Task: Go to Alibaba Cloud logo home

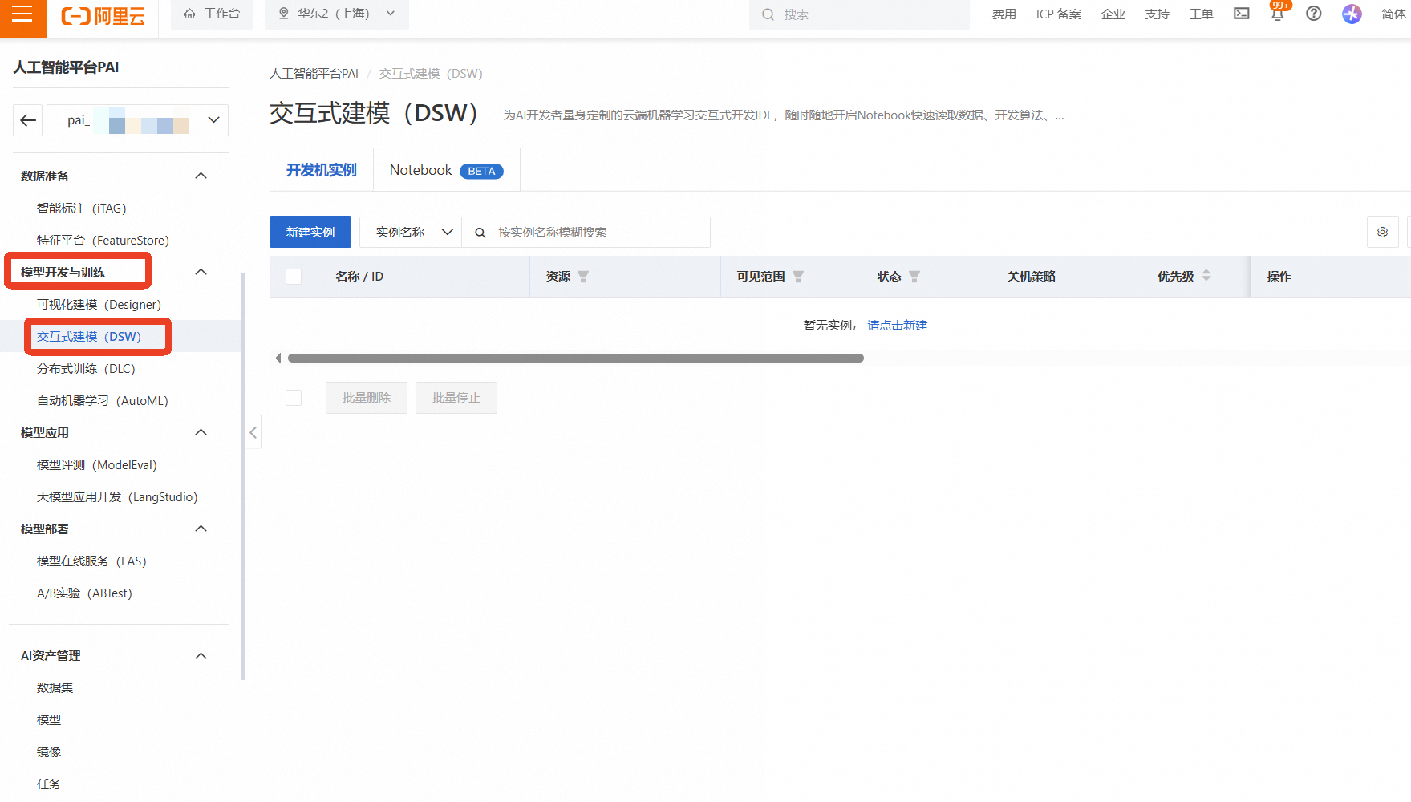Action: 103,15
